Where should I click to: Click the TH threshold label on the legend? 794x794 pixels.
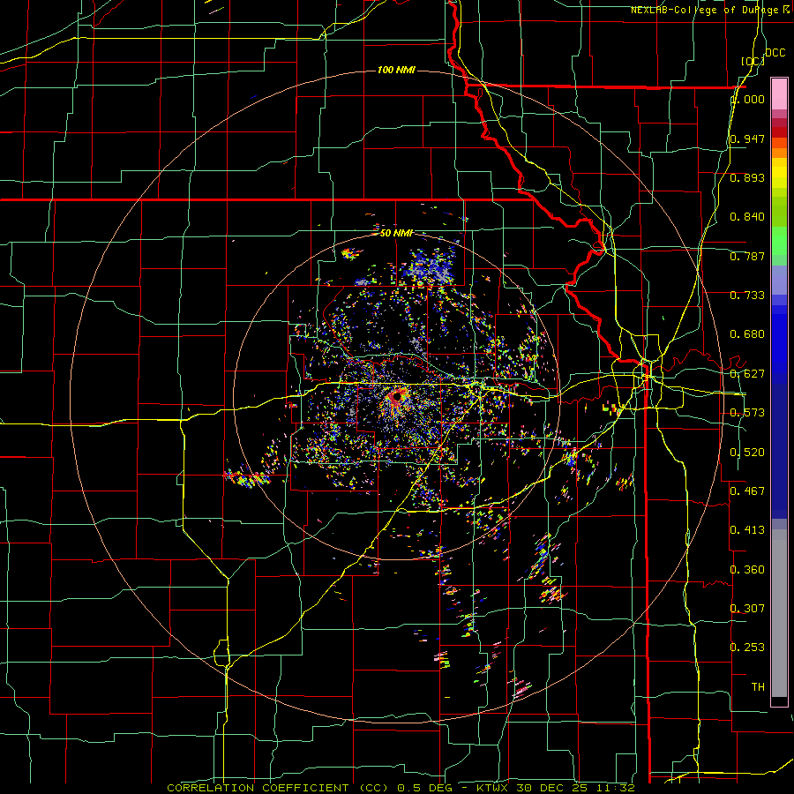758,687
